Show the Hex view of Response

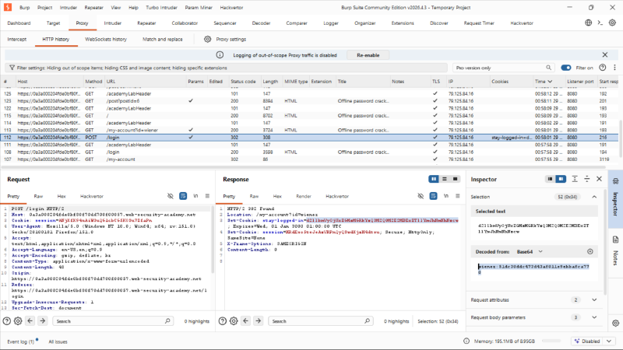tap(277, 196)
